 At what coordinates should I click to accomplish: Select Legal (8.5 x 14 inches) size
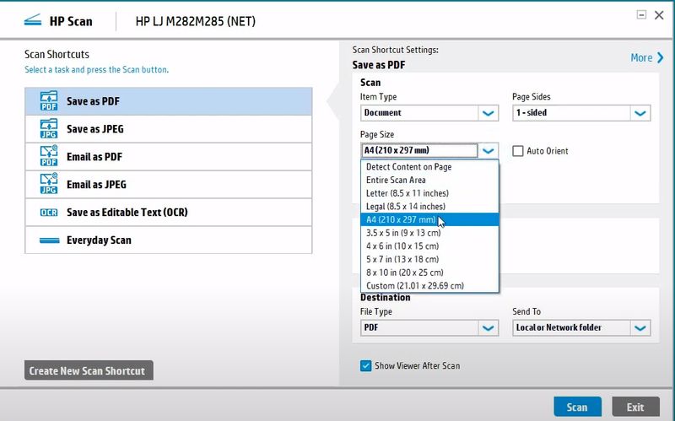(429, 207)
